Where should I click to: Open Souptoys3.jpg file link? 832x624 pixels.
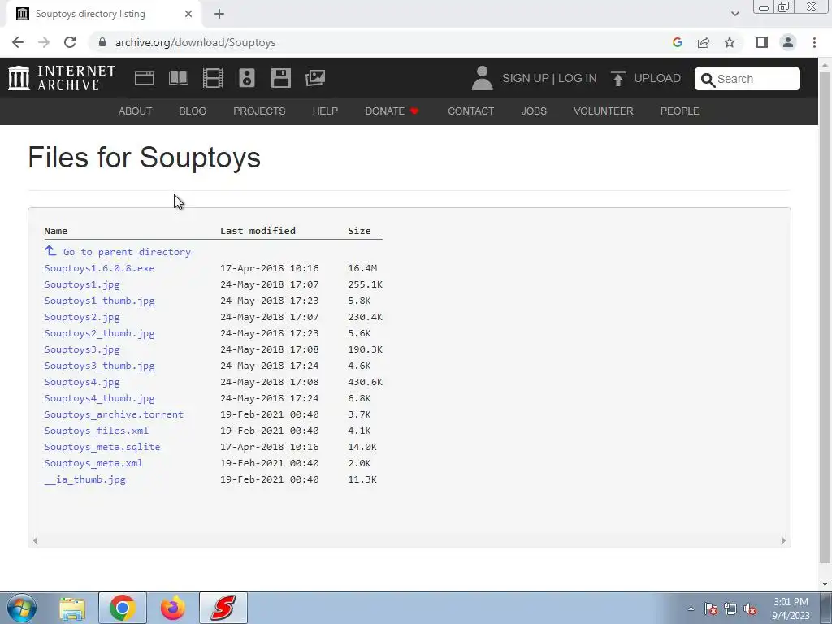click(x=82, y=349)
